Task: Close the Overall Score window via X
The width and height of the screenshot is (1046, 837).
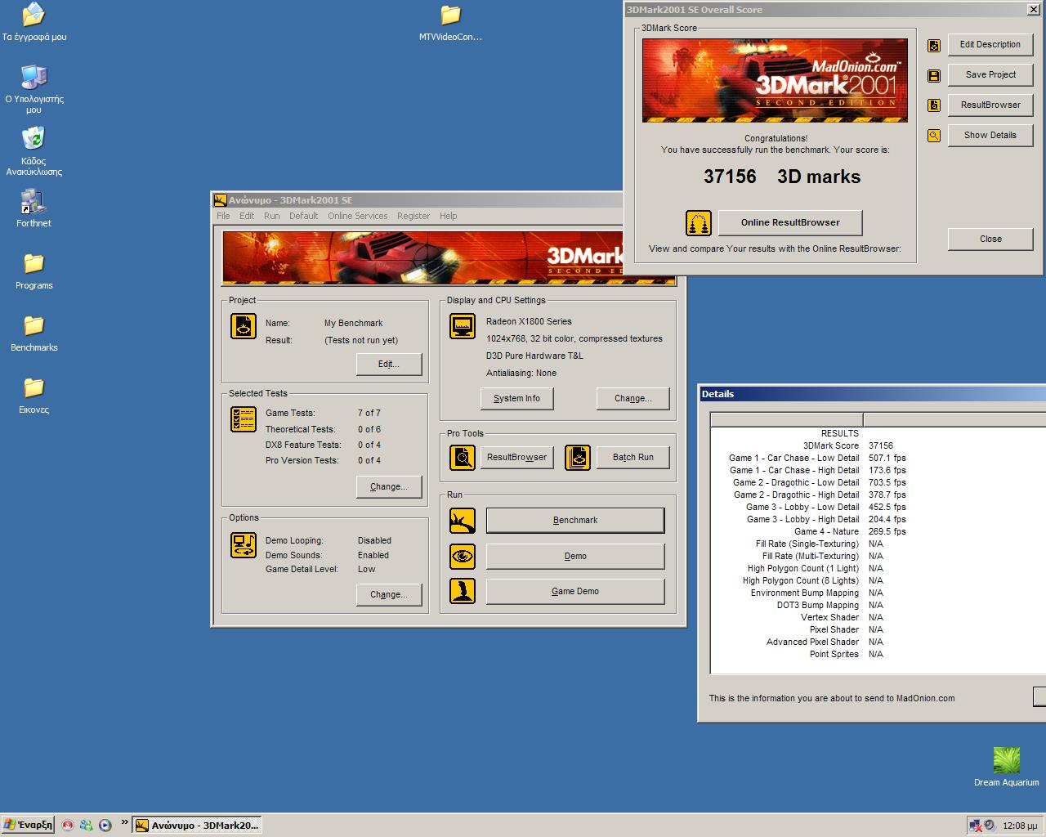Action: click(1033, 10)
